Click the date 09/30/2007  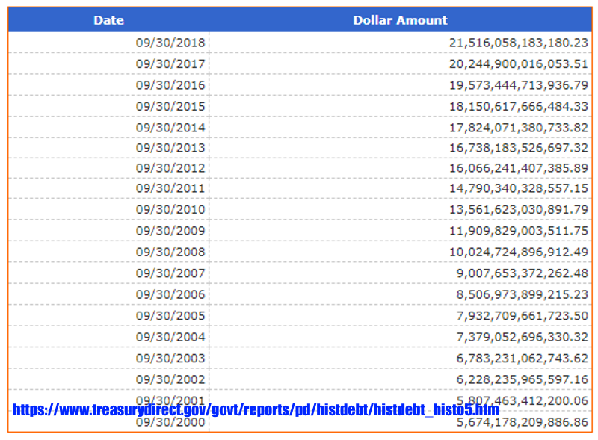[170, 273]
